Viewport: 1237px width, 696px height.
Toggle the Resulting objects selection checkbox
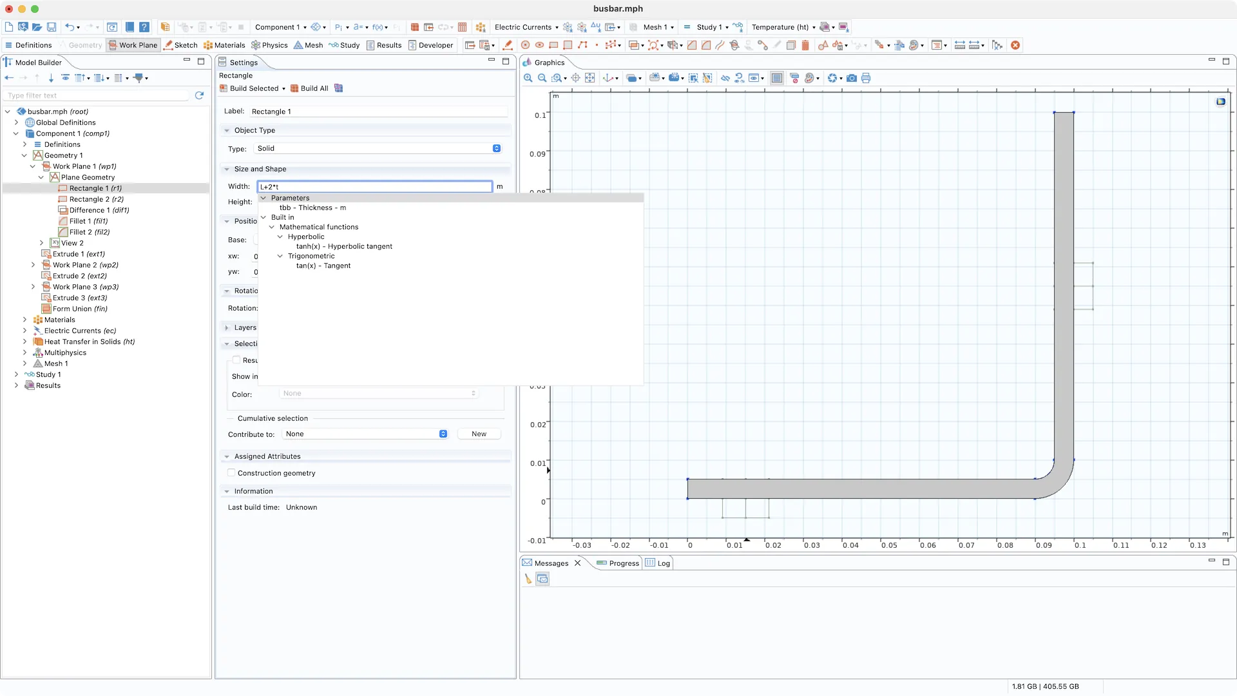236,360
